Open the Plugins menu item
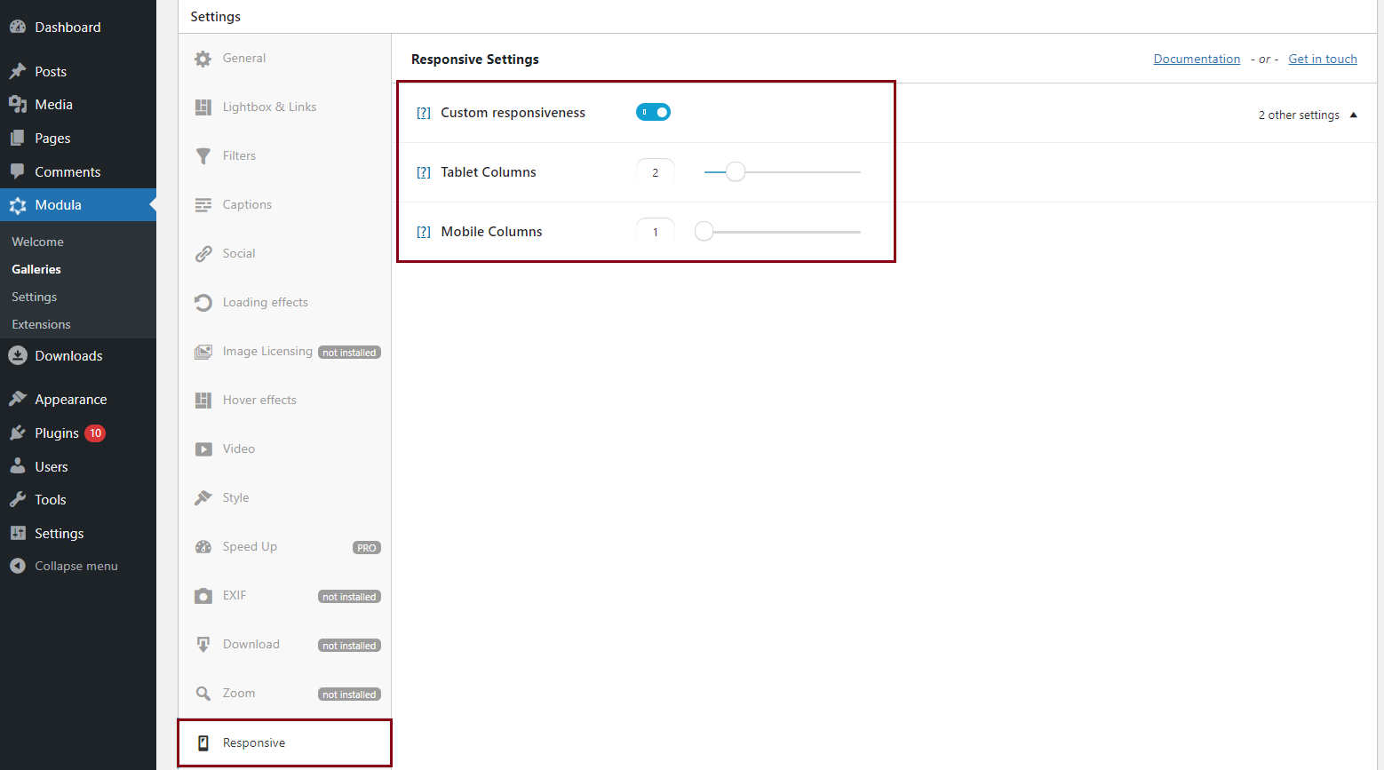 pos(57,433)
